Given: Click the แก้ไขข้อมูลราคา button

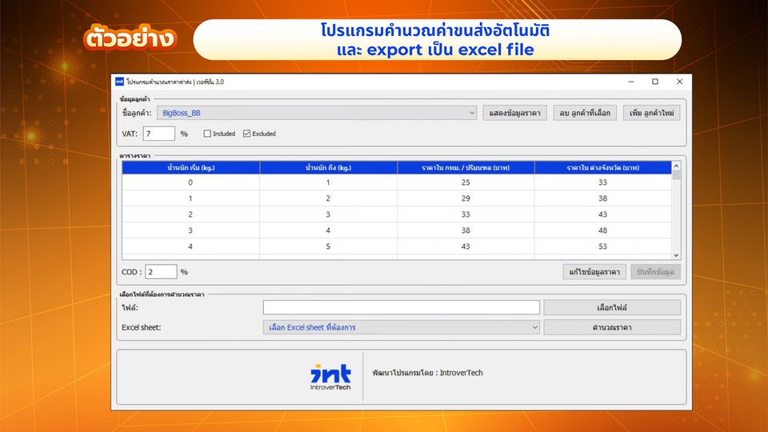Looking at the screenshot, I should (594, 272).
